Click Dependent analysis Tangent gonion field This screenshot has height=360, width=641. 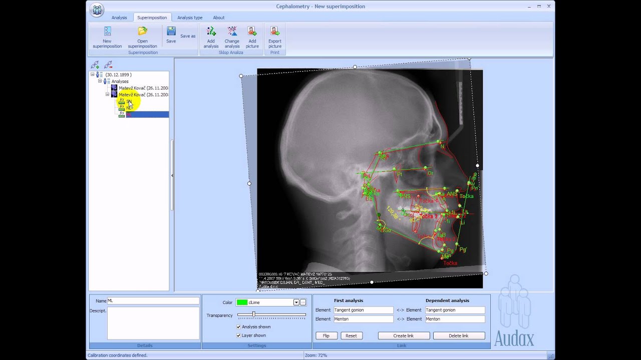pos(455,310)
